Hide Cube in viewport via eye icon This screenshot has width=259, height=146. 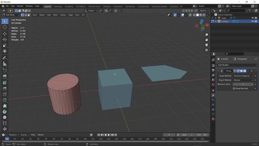tap(253, 18)
